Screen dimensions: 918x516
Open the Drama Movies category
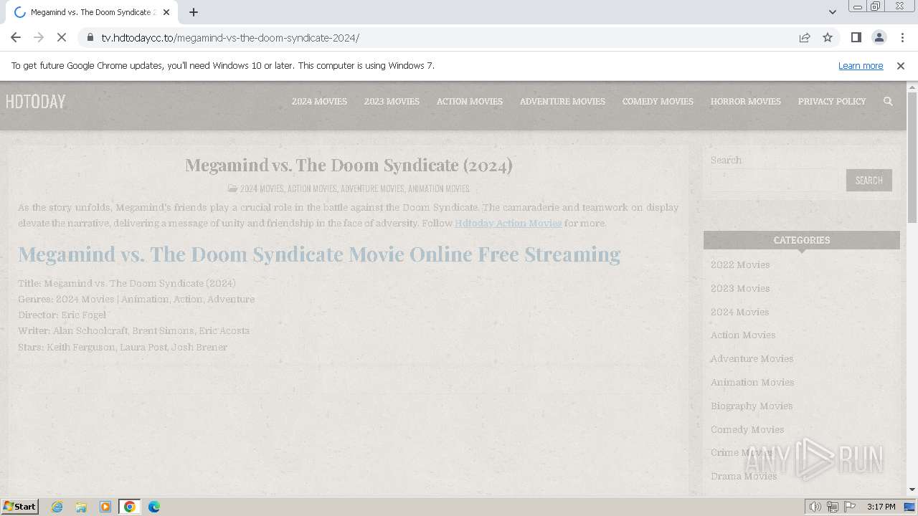point(744,476)
